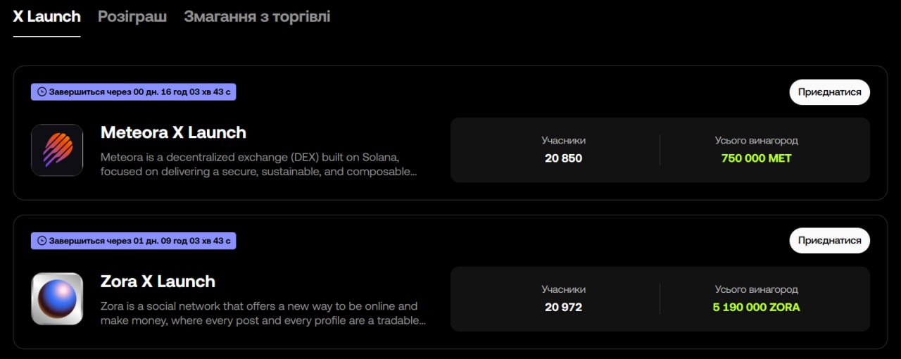Viewport: 901px width, 359px height.
Task: Click the Усього винагород label in Zora card
Action: click(x=756, y=289)
